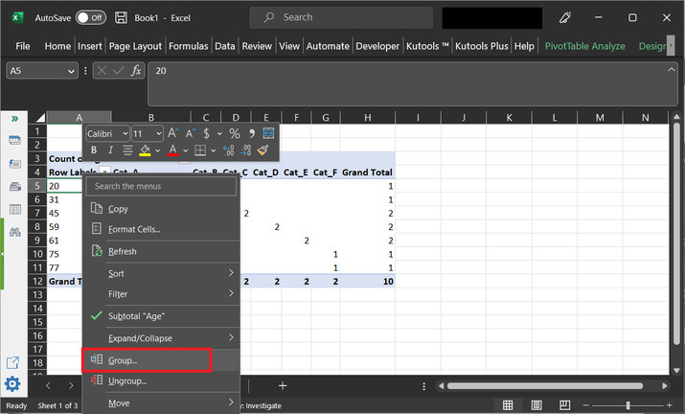Image resolution: width=685 pixels, height=414 pixels.
Task: Open Kutools settings gear in sidebar
Action: pyautogui.click(x=13, y=385)
